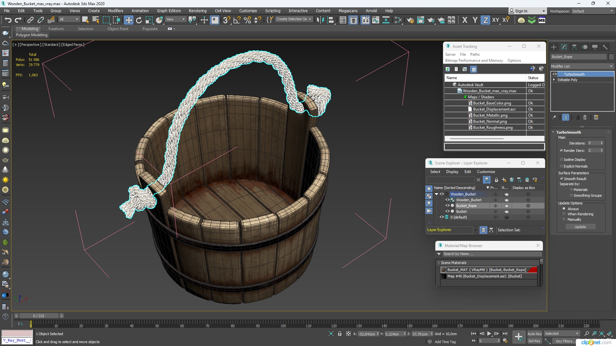Image resolution: width=616 pixels, height=346 pixels.
Task: Toggle the Angle Snap icon
Action: click(237, 20)
